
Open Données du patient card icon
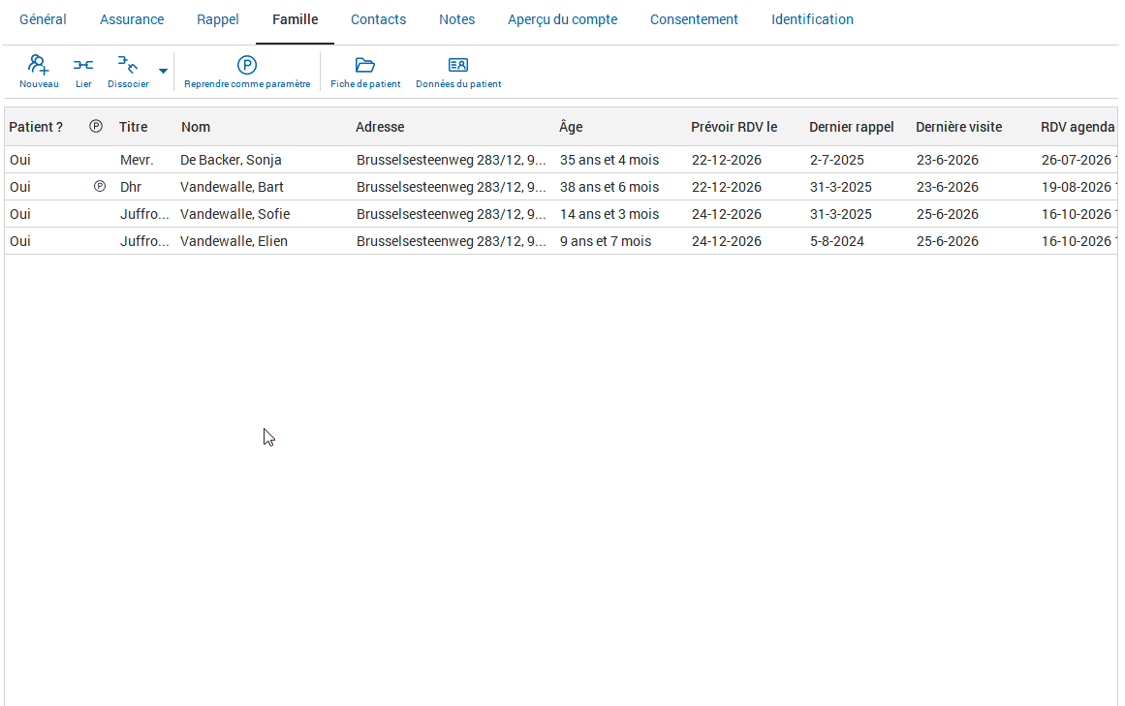pyautogui.click(x=457, y=65)
